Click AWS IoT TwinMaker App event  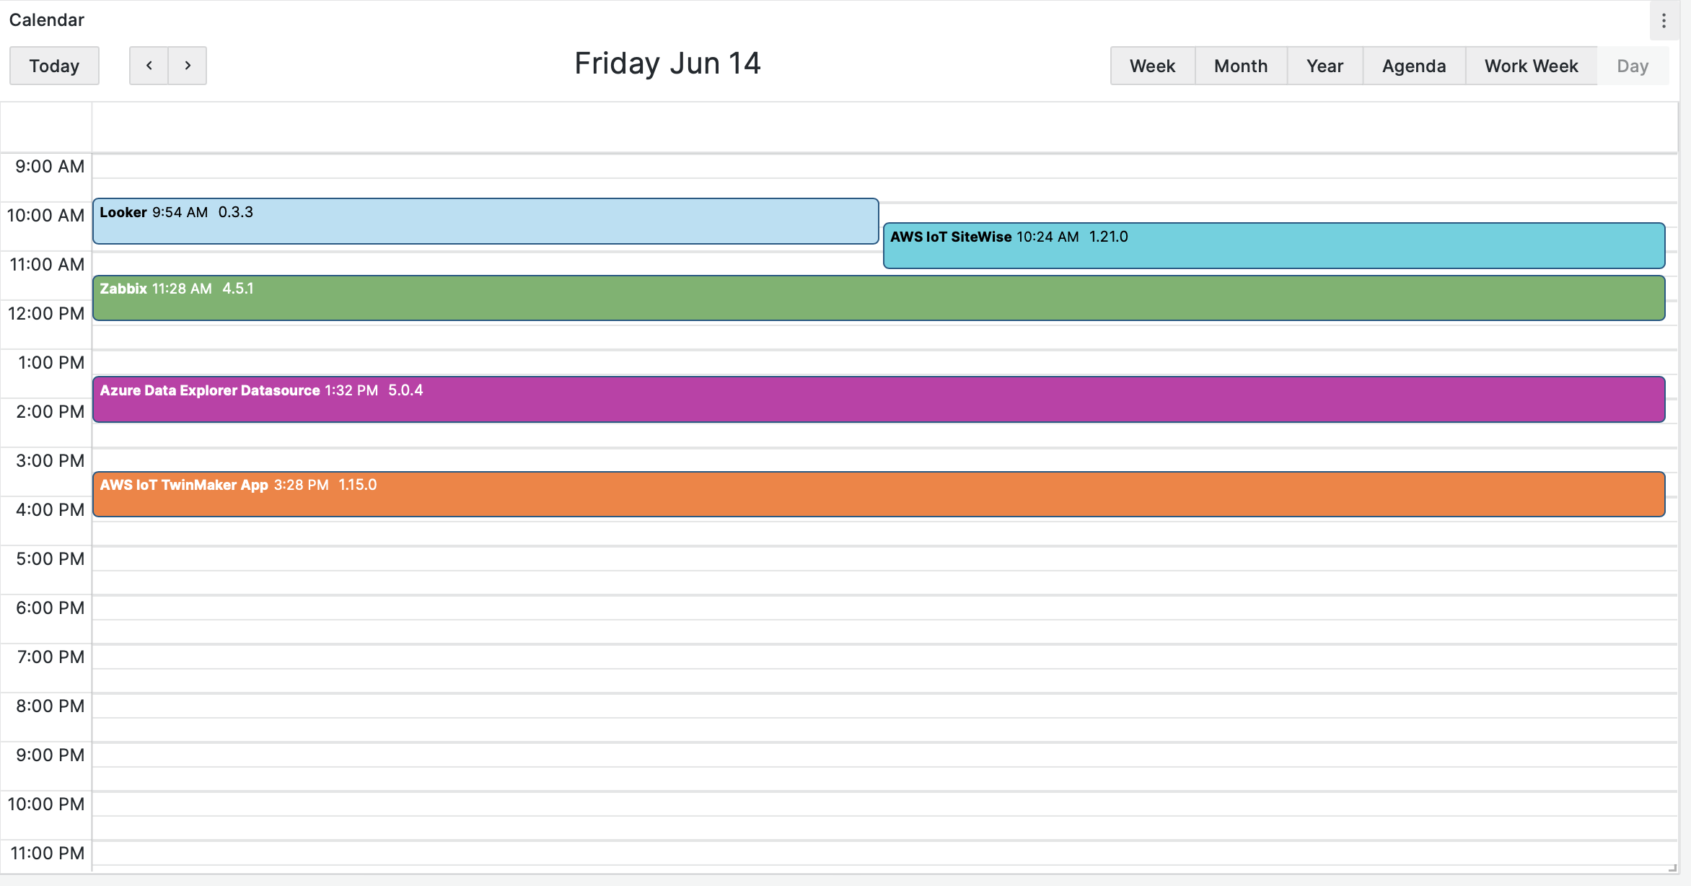878,495
